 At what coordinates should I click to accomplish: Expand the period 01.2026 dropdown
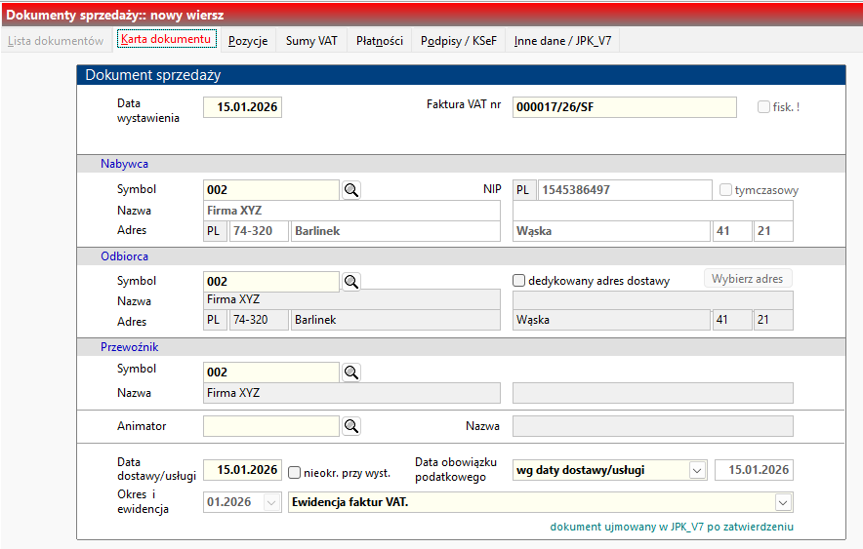point(270,502)
